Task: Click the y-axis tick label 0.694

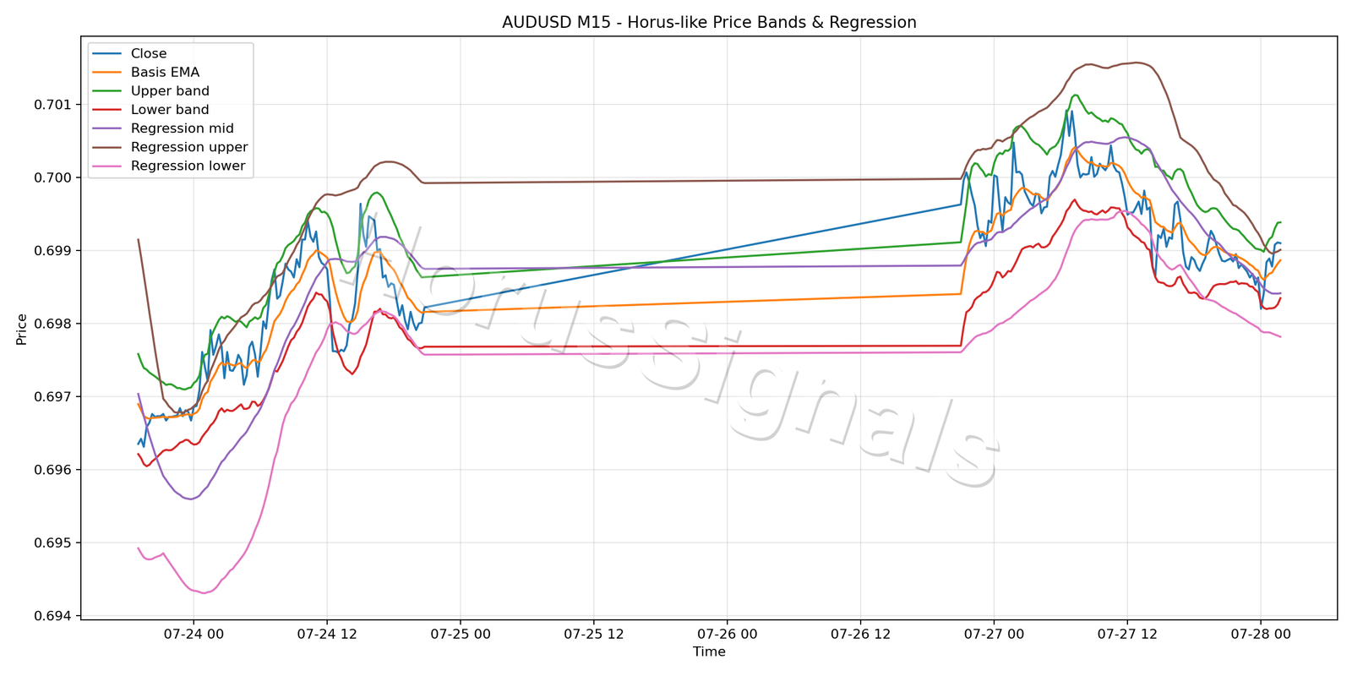Action: tap(52, 616)
